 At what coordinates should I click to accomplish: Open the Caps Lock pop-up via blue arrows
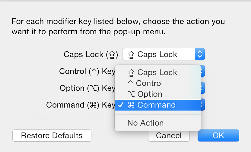[200, 54]
